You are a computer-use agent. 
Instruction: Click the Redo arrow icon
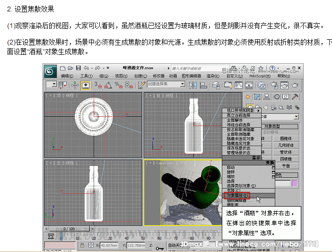(97, 68)
